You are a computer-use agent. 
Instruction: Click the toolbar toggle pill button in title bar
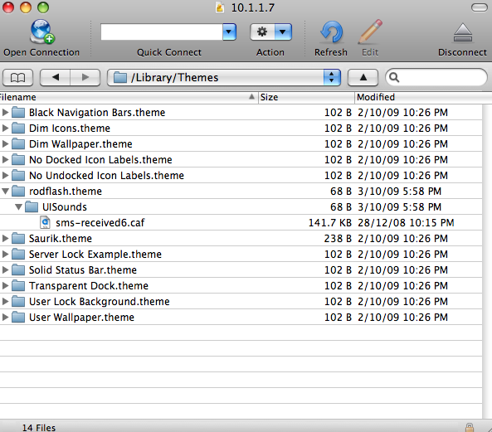point(479,7)
